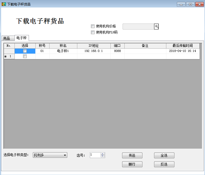
Task: Click the 传送 button
Action: 132,155
